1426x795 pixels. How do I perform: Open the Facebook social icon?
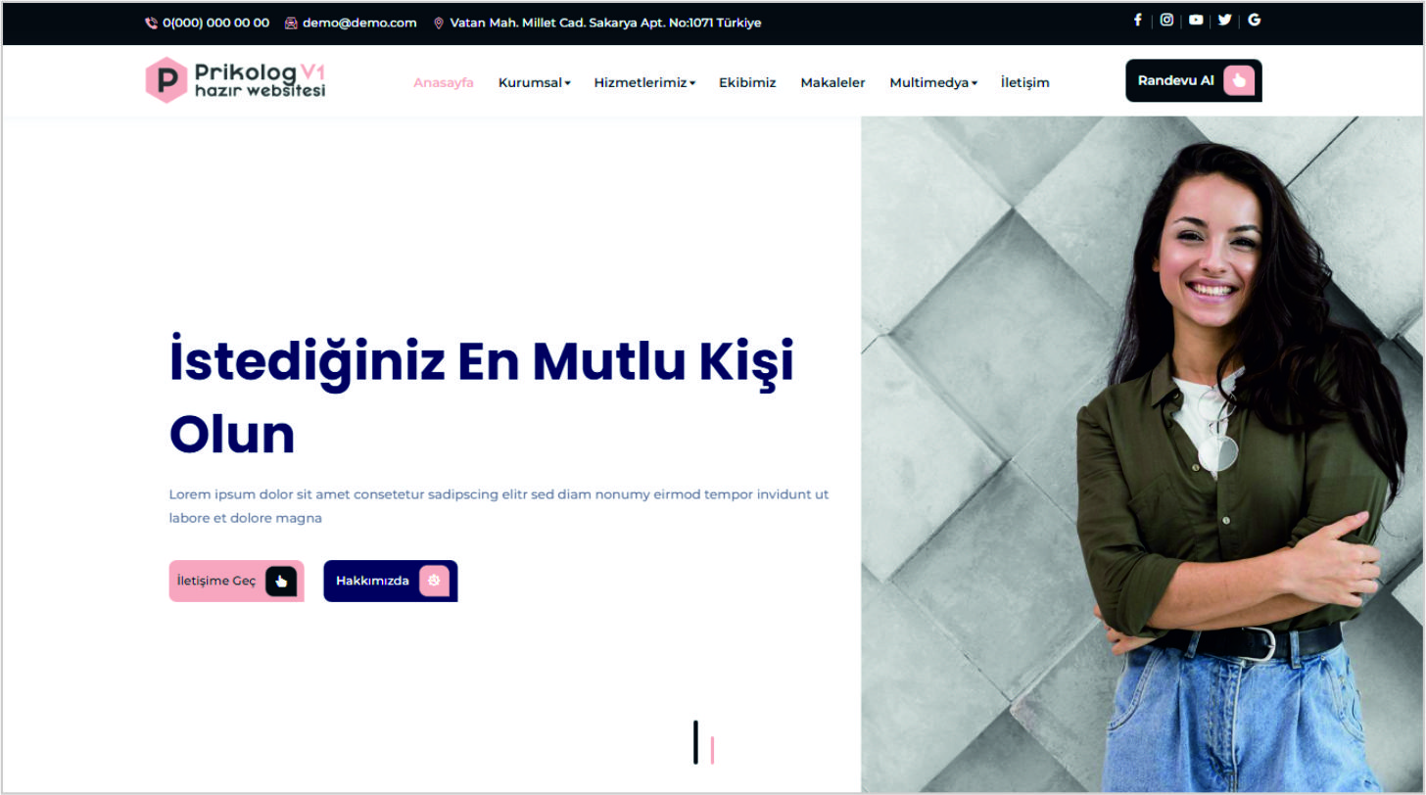1137,20
